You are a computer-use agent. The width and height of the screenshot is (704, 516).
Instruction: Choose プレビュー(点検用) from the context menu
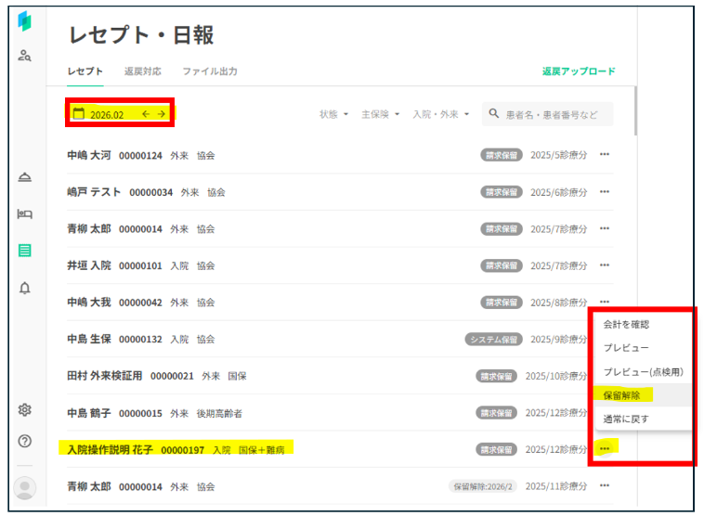tap(643, 372)
